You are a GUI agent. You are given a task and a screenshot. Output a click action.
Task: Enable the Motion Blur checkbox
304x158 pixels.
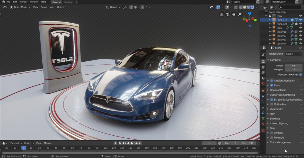(272, 104)
